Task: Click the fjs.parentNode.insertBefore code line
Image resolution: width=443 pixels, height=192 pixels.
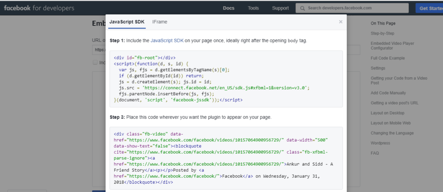Action: (x=167, y=94)
